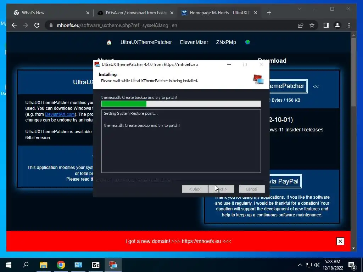Open the volume speaker tray icon
This screenshot has height=272, width=363.
(317, 265)
